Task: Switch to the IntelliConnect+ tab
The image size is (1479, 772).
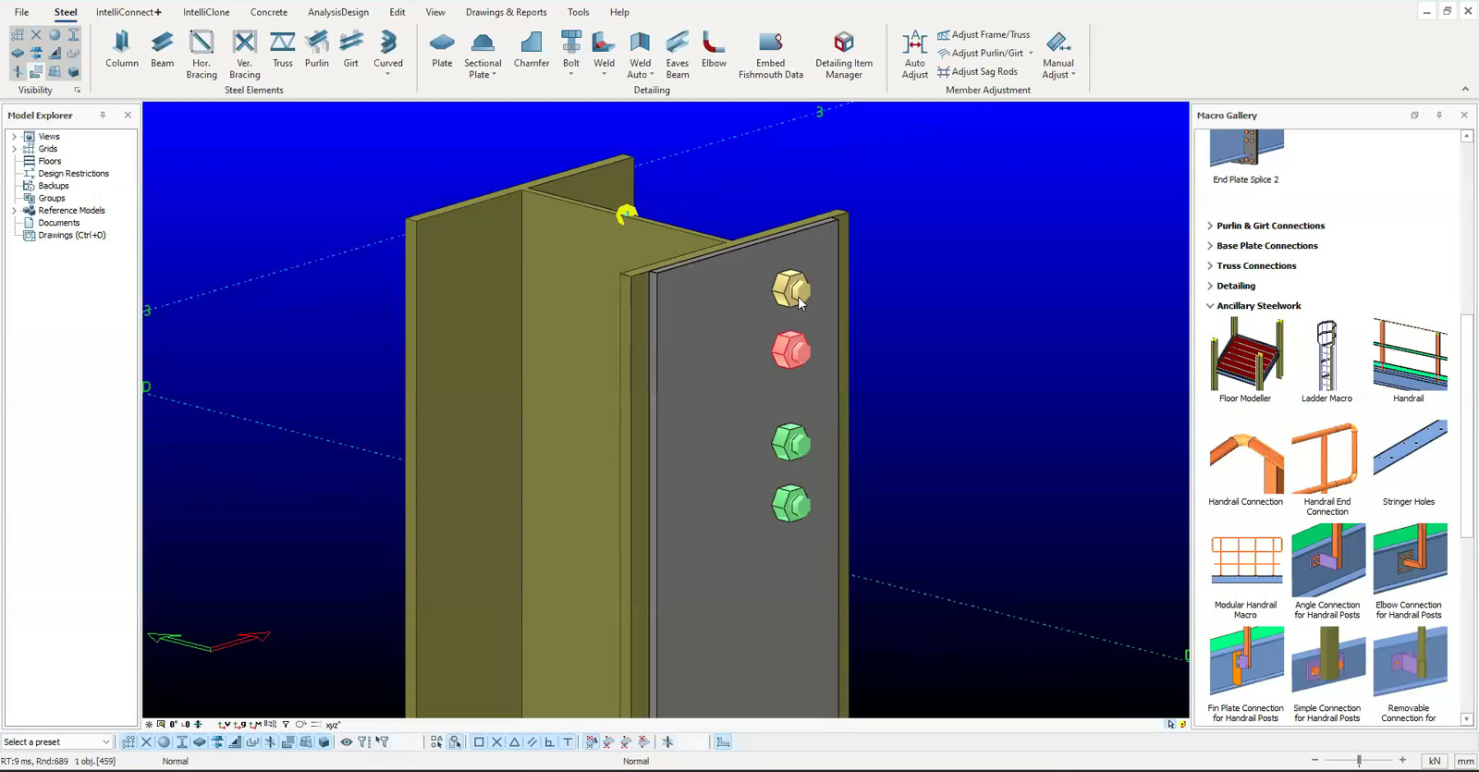Action: point(128,12)
